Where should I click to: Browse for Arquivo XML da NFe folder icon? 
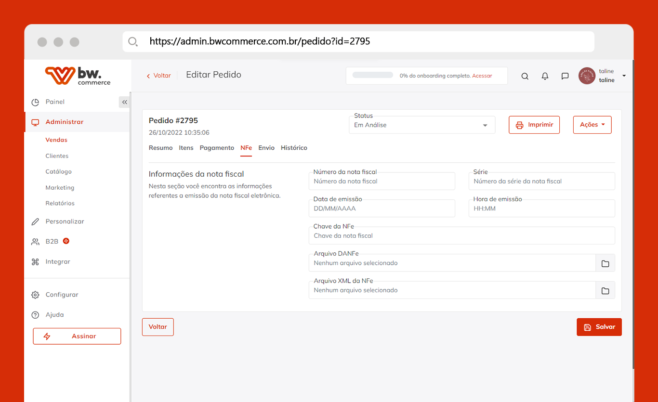[x=605, y=291]
